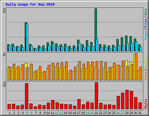
Task: Click green weekend day label '19'
Action: coord(87,113)
